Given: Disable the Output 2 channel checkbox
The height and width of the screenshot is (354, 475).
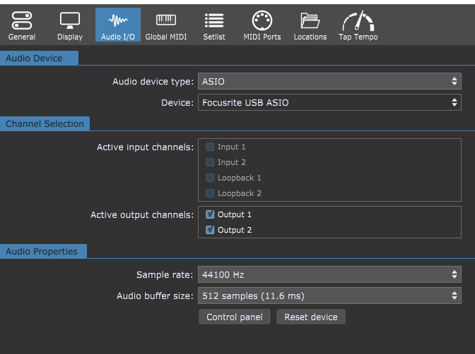Looking at the screenshot, I should point(210,230).
